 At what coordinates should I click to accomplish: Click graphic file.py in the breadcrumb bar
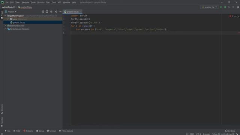pyautogui.click(x=25, y=7)
